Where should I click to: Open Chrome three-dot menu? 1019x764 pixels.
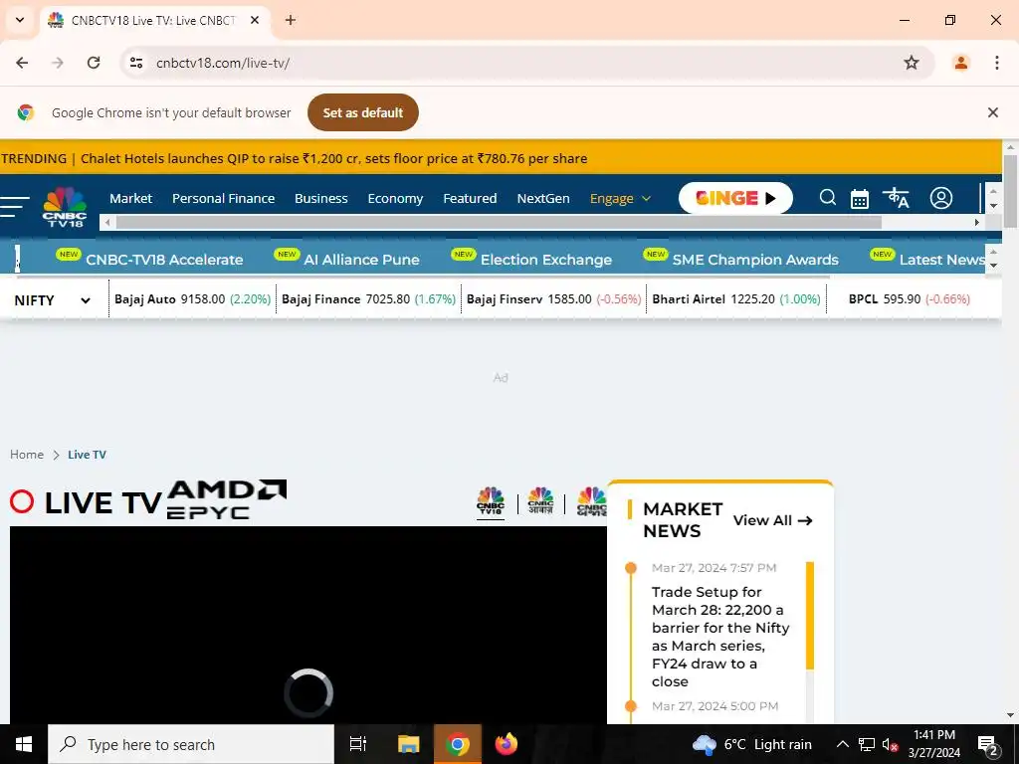click(x=996, y=63)
